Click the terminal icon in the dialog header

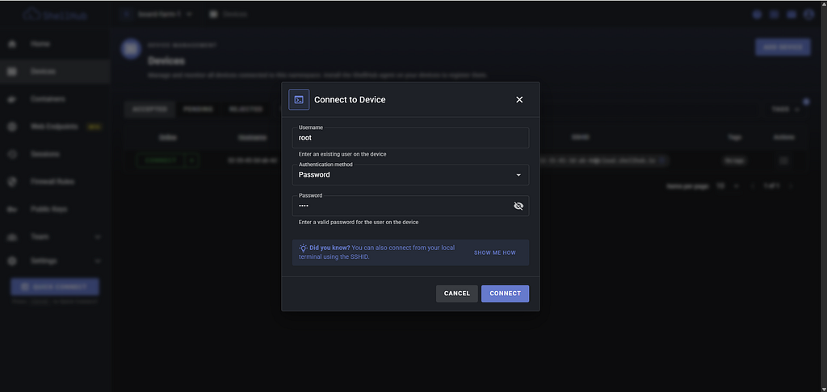pos(299,99)
